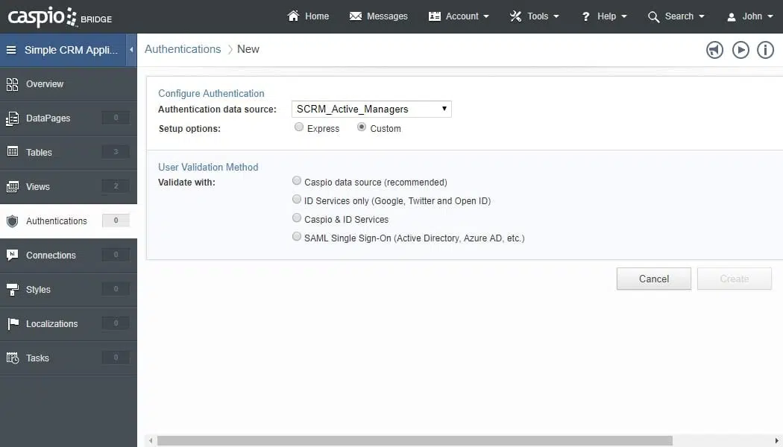Viewport: 783px width, 447px height.
Task: Expand the Account menu
Action: tap(459, 16)
